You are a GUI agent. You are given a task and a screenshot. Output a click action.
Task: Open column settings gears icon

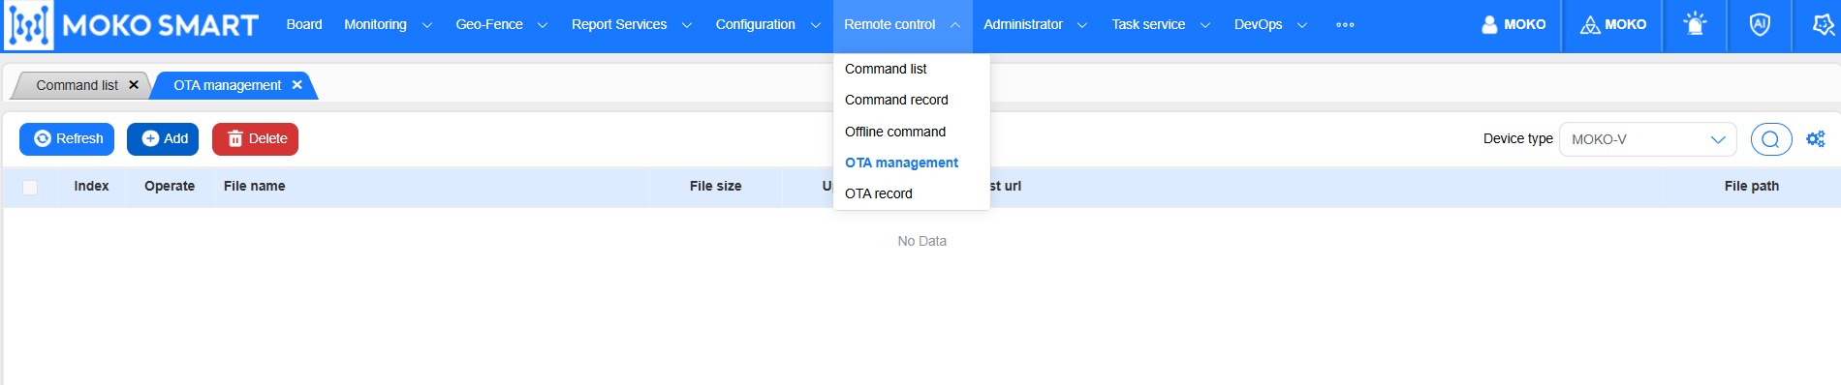pyautogui.click(x=1816, y=139)
